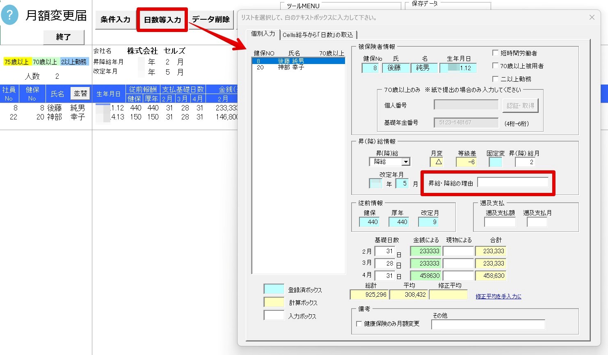Close the input dialog with the X
The height and width of the screenshot is (355, 608).
[592, 17]
